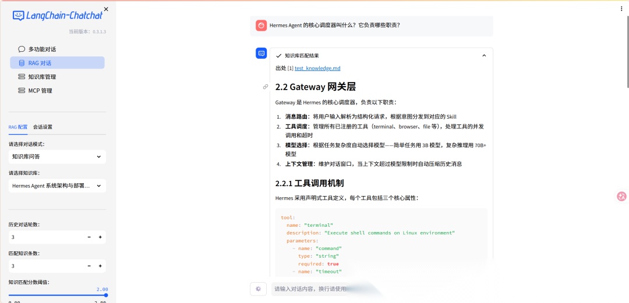This screenshot has height=303, width=629.
Task: Click the server icon beside 知识库管理
Action: tap(22, 77)
